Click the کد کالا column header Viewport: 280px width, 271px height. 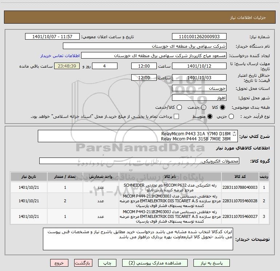point(240,176)
